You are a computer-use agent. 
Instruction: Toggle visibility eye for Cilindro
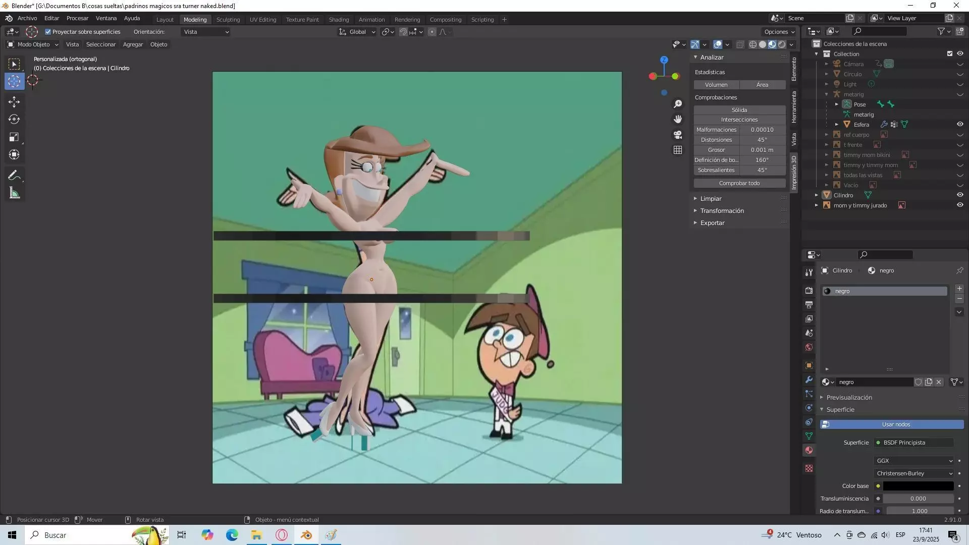tap(960, 195)
